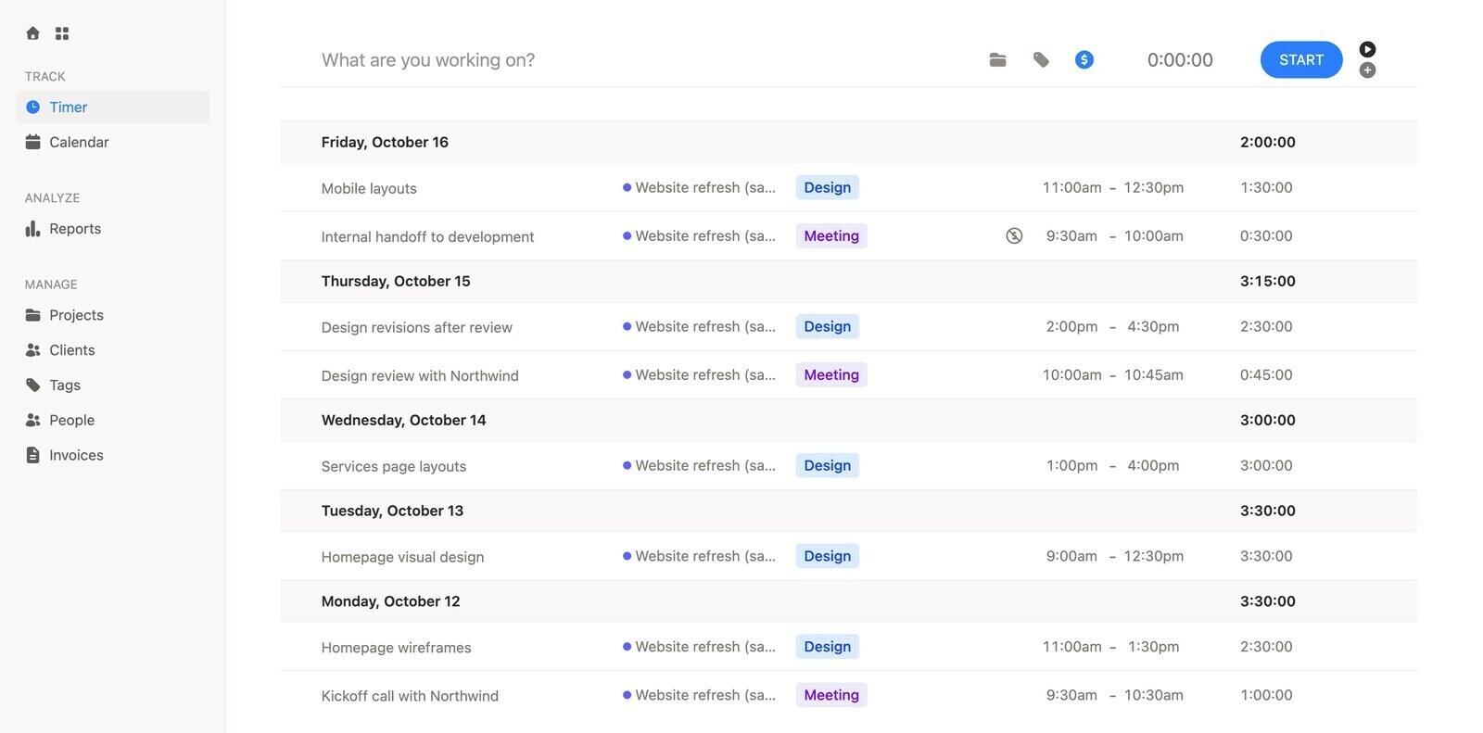
Task: Toggle non-billable icon on Internal handoff entry
Action: pyautogui.click(x=1014, y=235)
